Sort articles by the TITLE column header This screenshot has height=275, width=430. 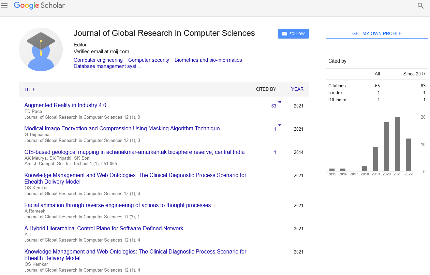point(30,89)
